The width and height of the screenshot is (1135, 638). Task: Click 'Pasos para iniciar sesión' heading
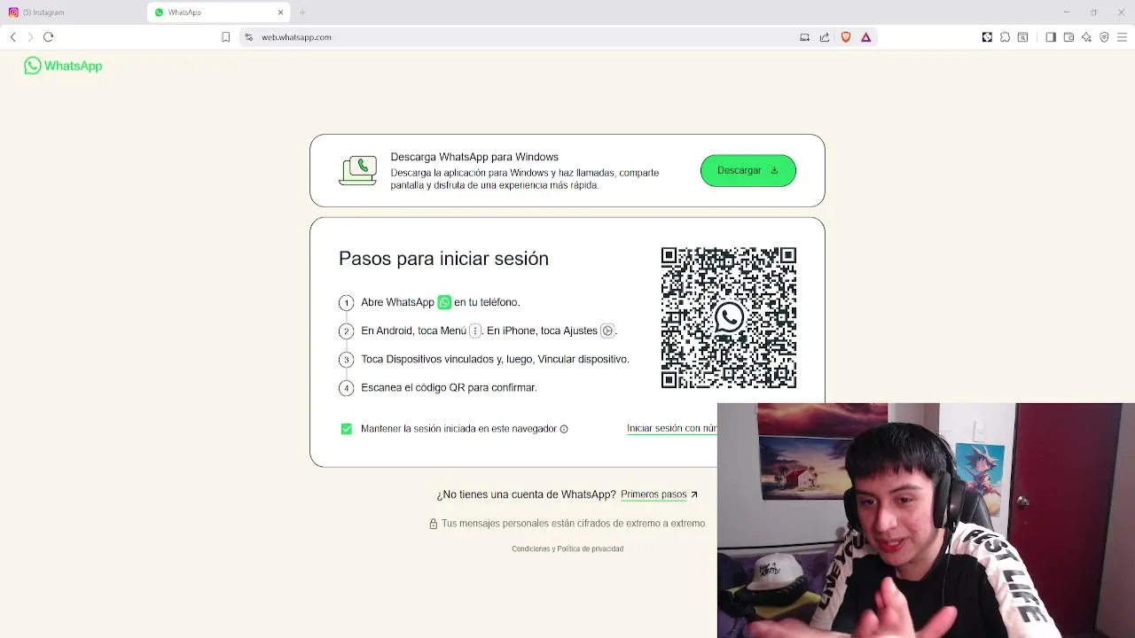pos(443,259)
